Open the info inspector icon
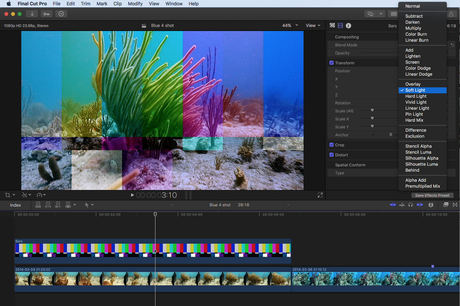Image resolution: width=460 pixels, height=306 pixels. pos(348,25)
